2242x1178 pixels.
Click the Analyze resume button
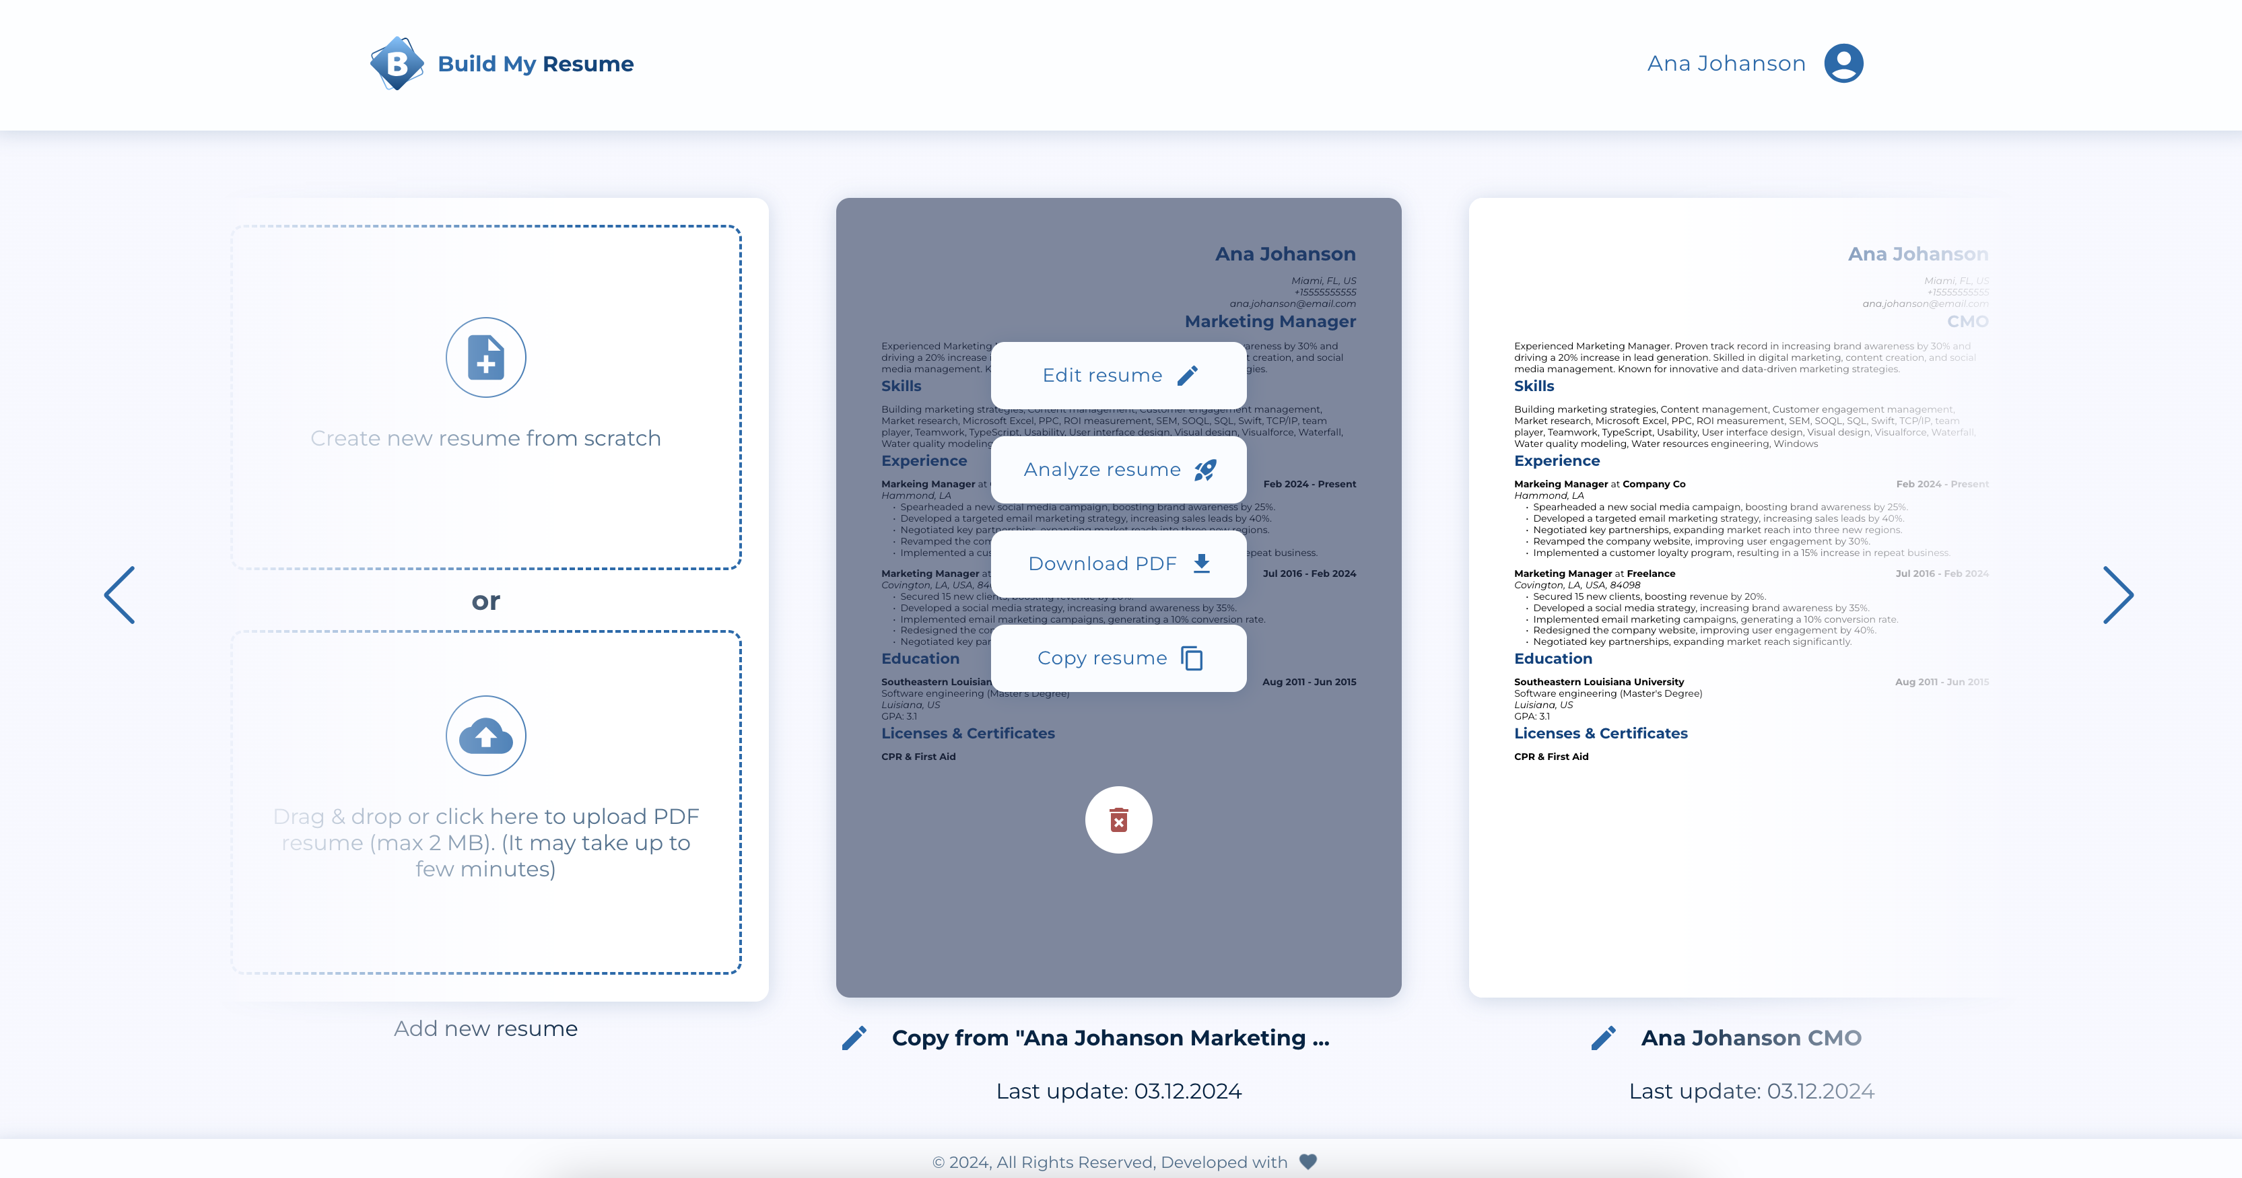pyautogui.click(x=1118, y=470)
